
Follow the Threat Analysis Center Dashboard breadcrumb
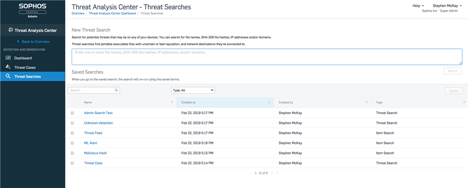coord(113,14)
